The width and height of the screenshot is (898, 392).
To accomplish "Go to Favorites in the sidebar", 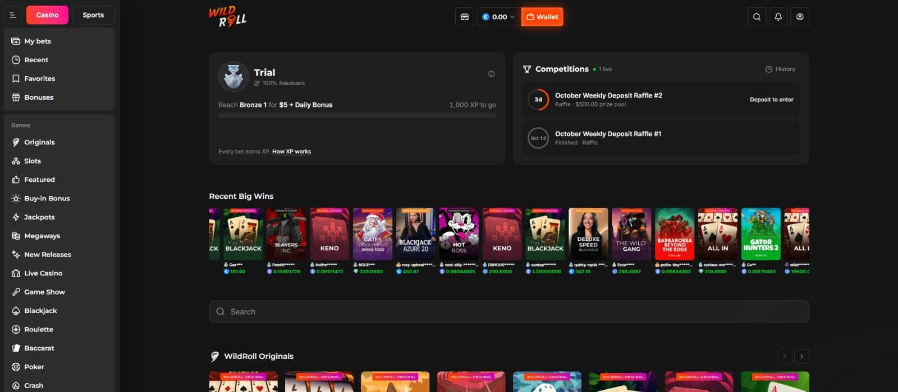I will 59,78.
